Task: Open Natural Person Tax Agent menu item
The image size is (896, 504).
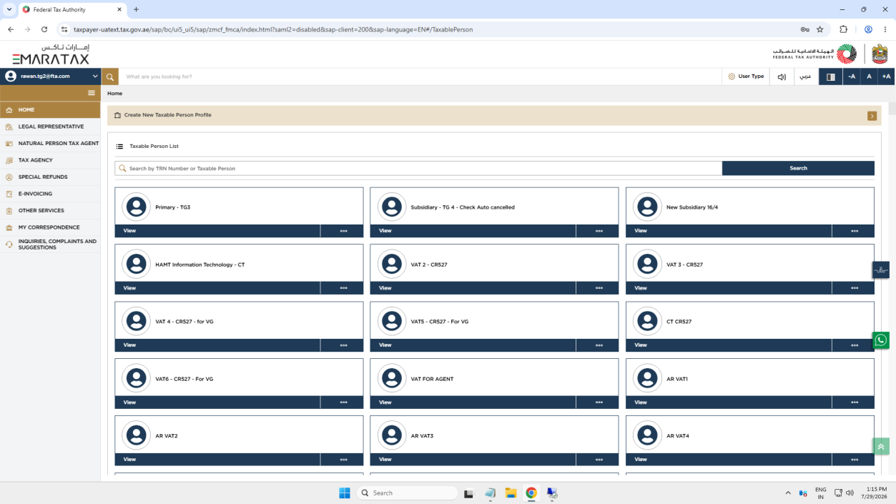Action: coord(50,143)
